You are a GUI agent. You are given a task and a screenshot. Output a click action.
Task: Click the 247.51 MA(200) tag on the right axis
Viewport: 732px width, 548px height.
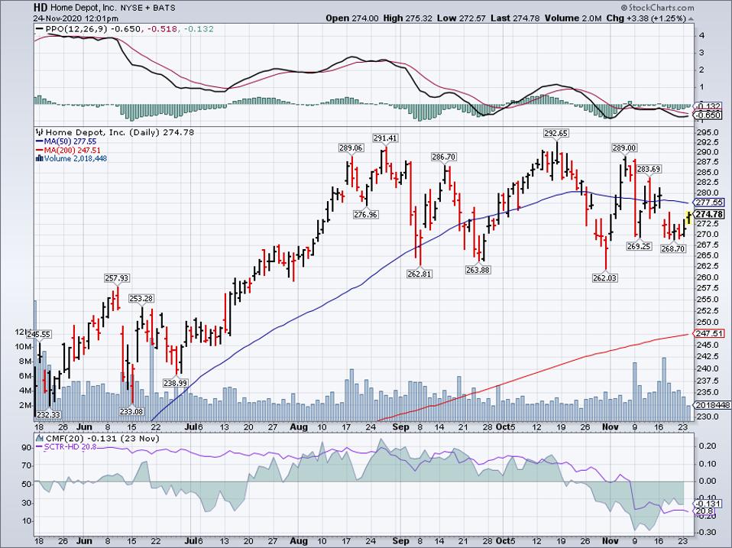point(710,334)
